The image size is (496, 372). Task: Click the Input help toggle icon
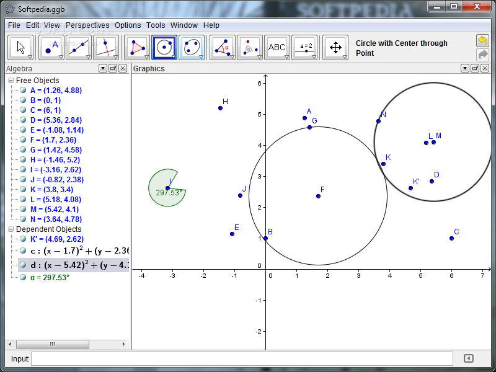[x=469, y=358]
